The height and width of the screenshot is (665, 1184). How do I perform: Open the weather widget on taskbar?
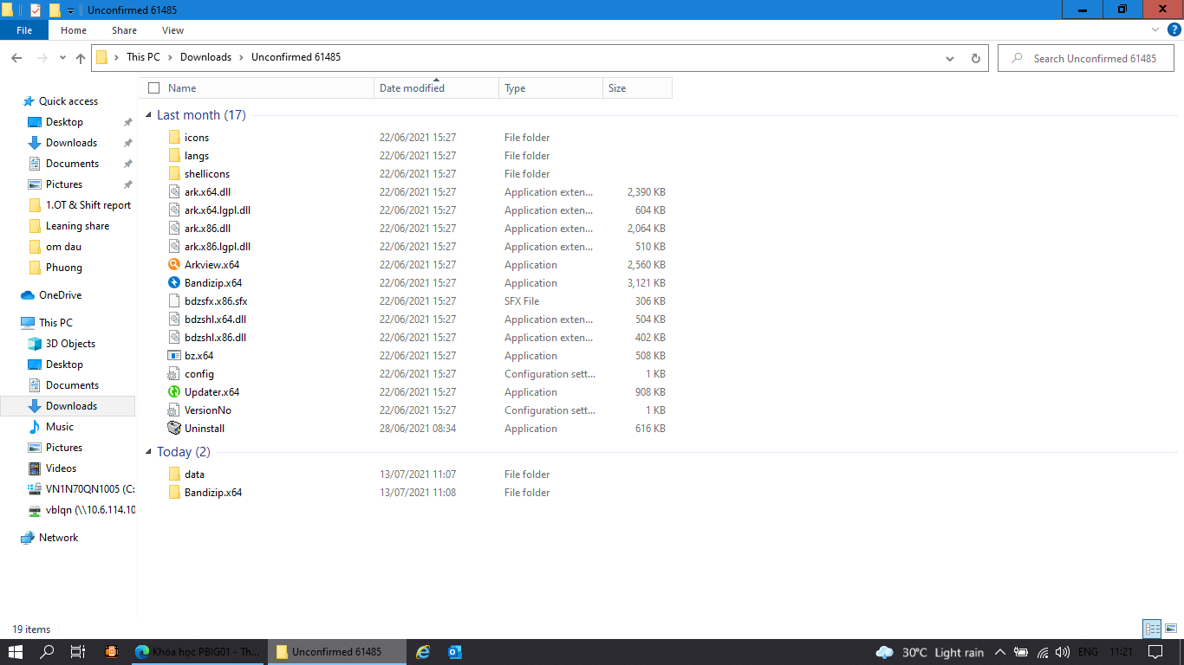point(929,652)
